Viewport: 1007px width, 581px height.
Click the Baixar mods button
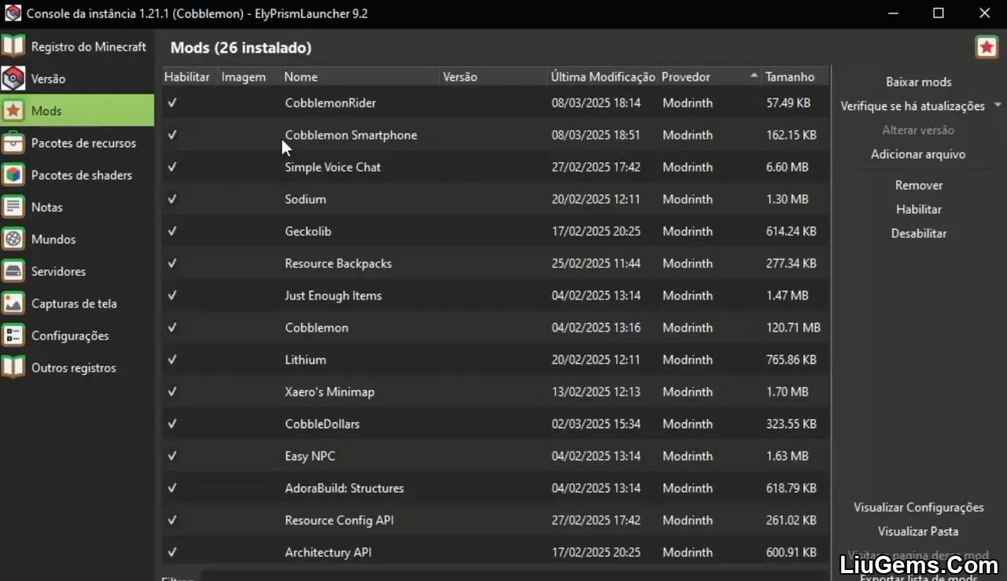click(918, 82)
